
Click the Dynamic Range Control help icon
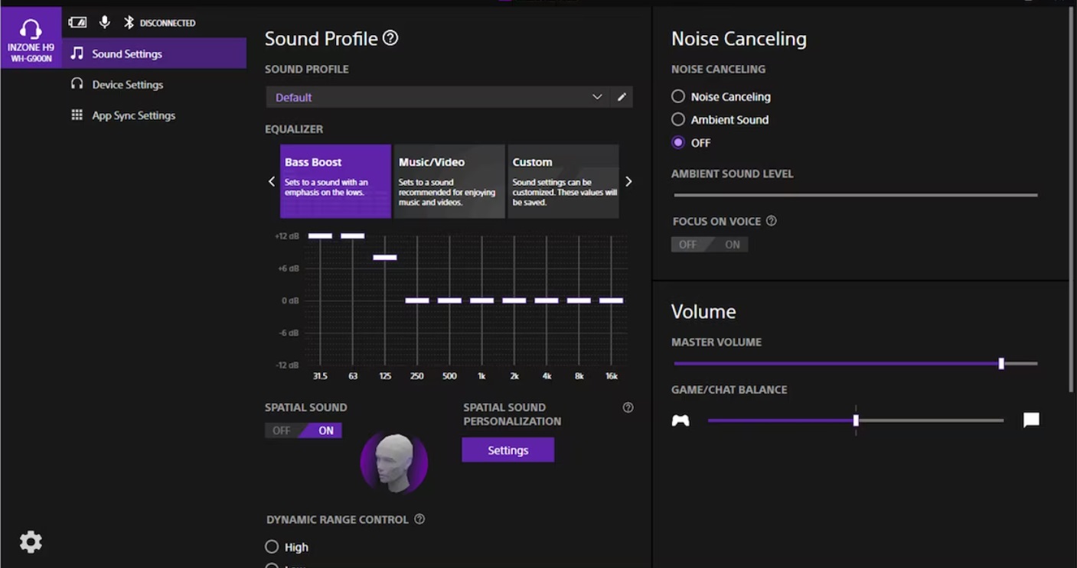coord(419,519)
